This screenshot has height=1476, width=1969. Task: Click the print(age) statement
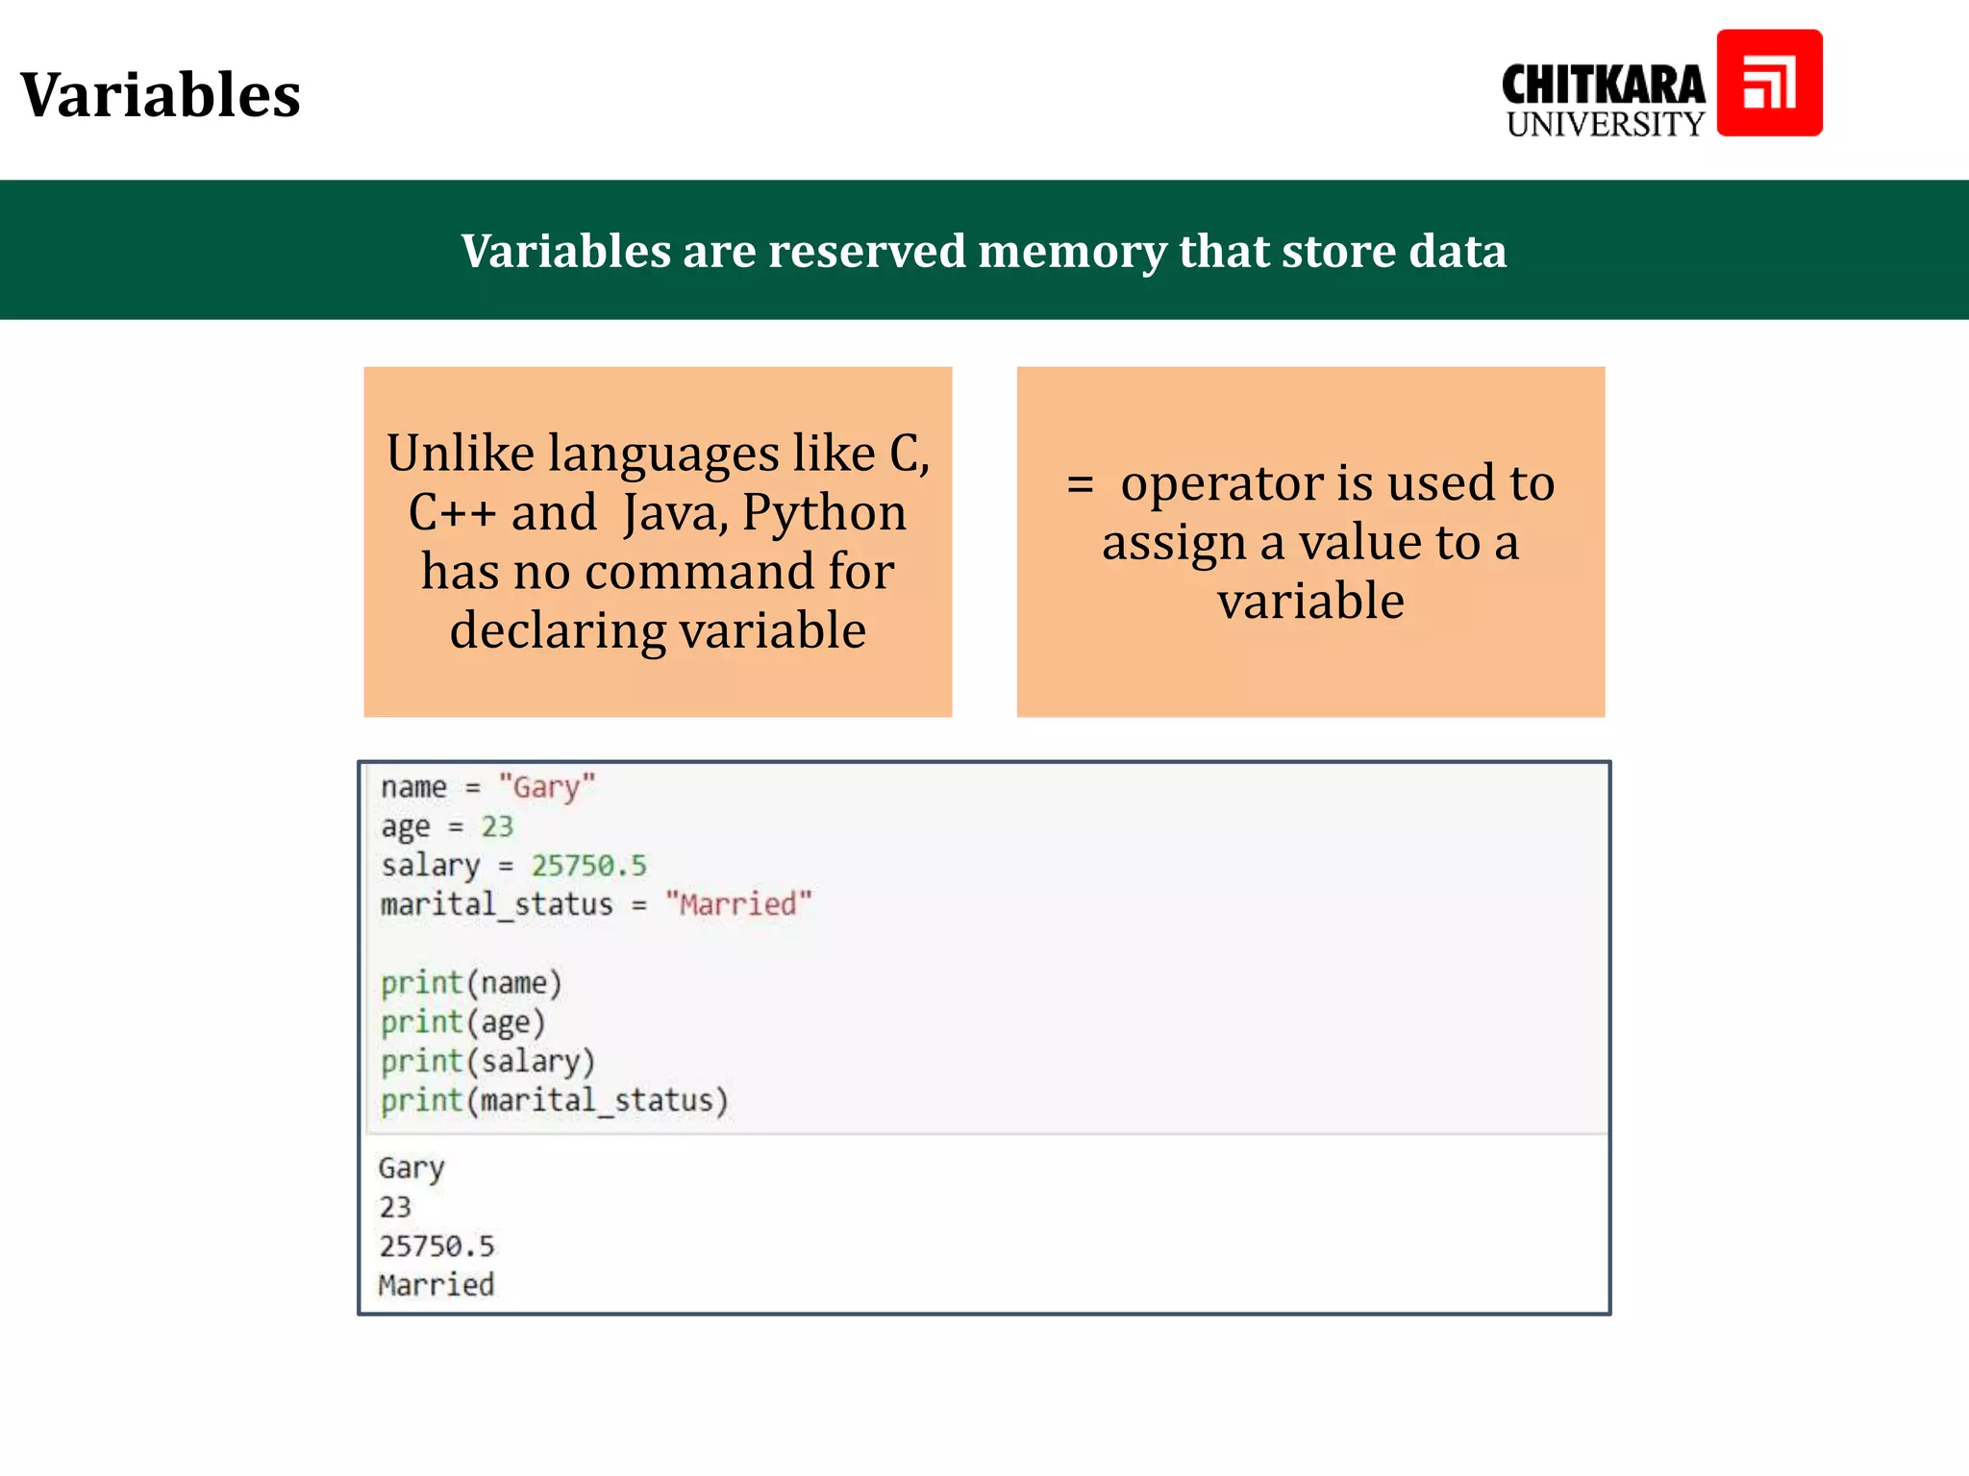(x=462, y=1022)
